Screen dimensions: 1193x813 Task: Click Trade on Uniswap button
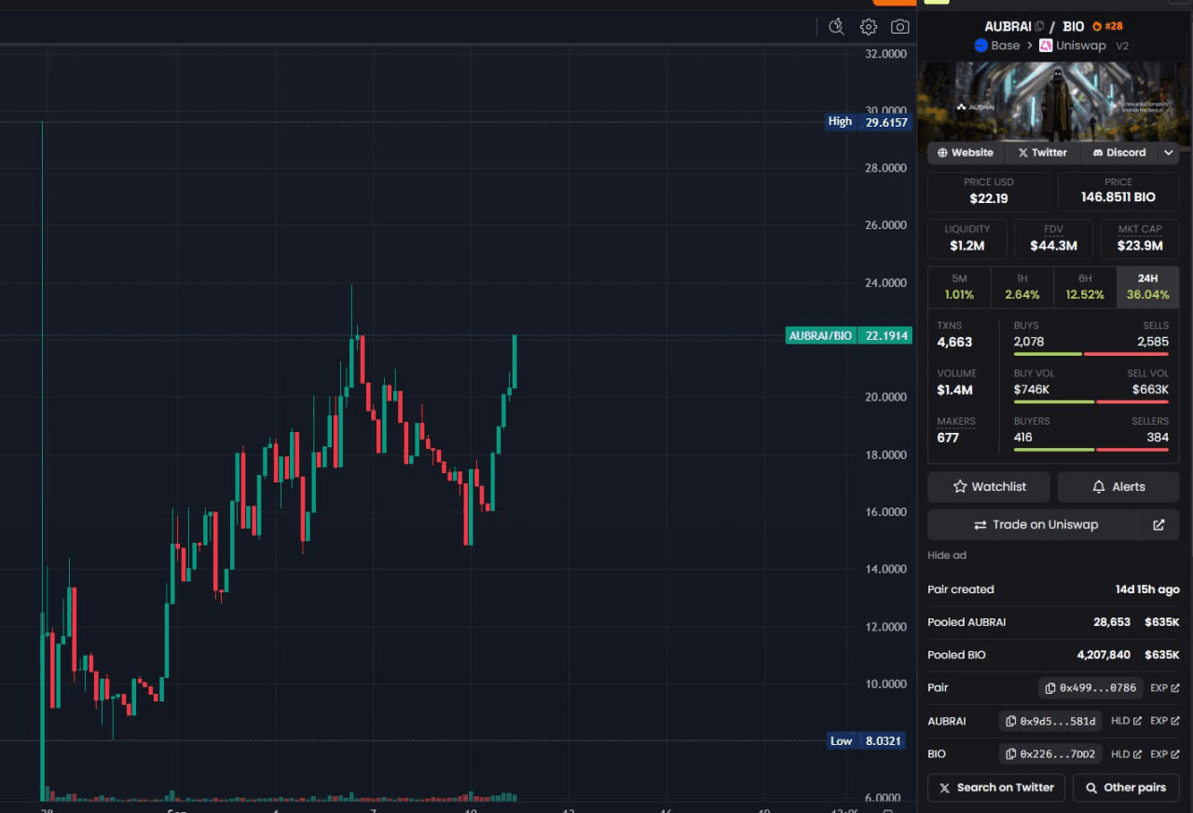(1034, 524)
